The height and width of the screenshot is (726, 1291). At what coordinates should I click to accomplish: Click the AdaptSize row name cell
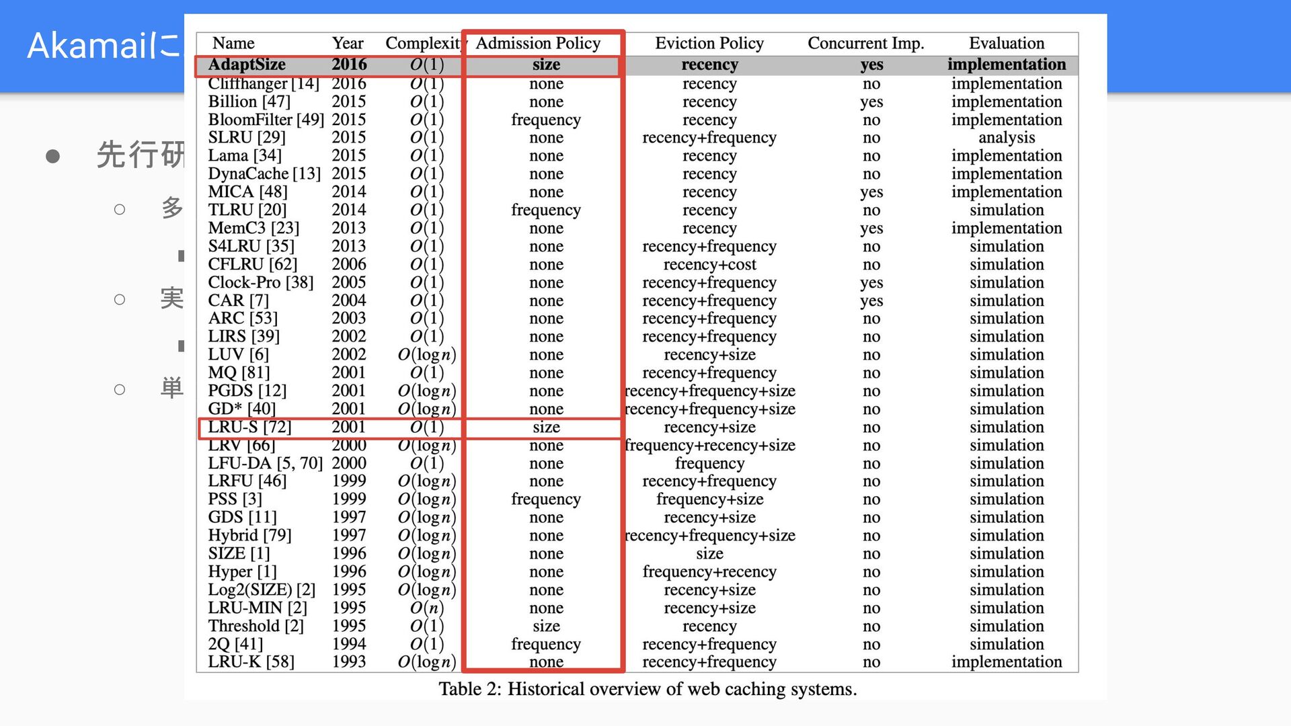click(247, 65)
